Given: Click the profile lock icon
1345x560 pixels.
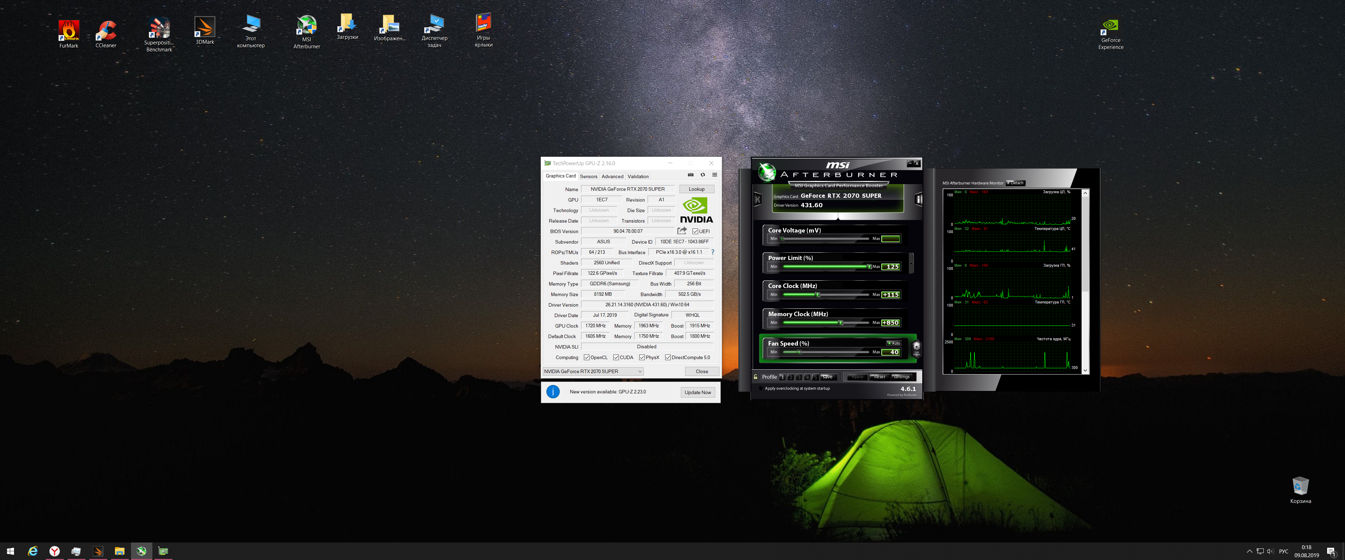Looking at the screenshot, I should (x=756, y=376).
